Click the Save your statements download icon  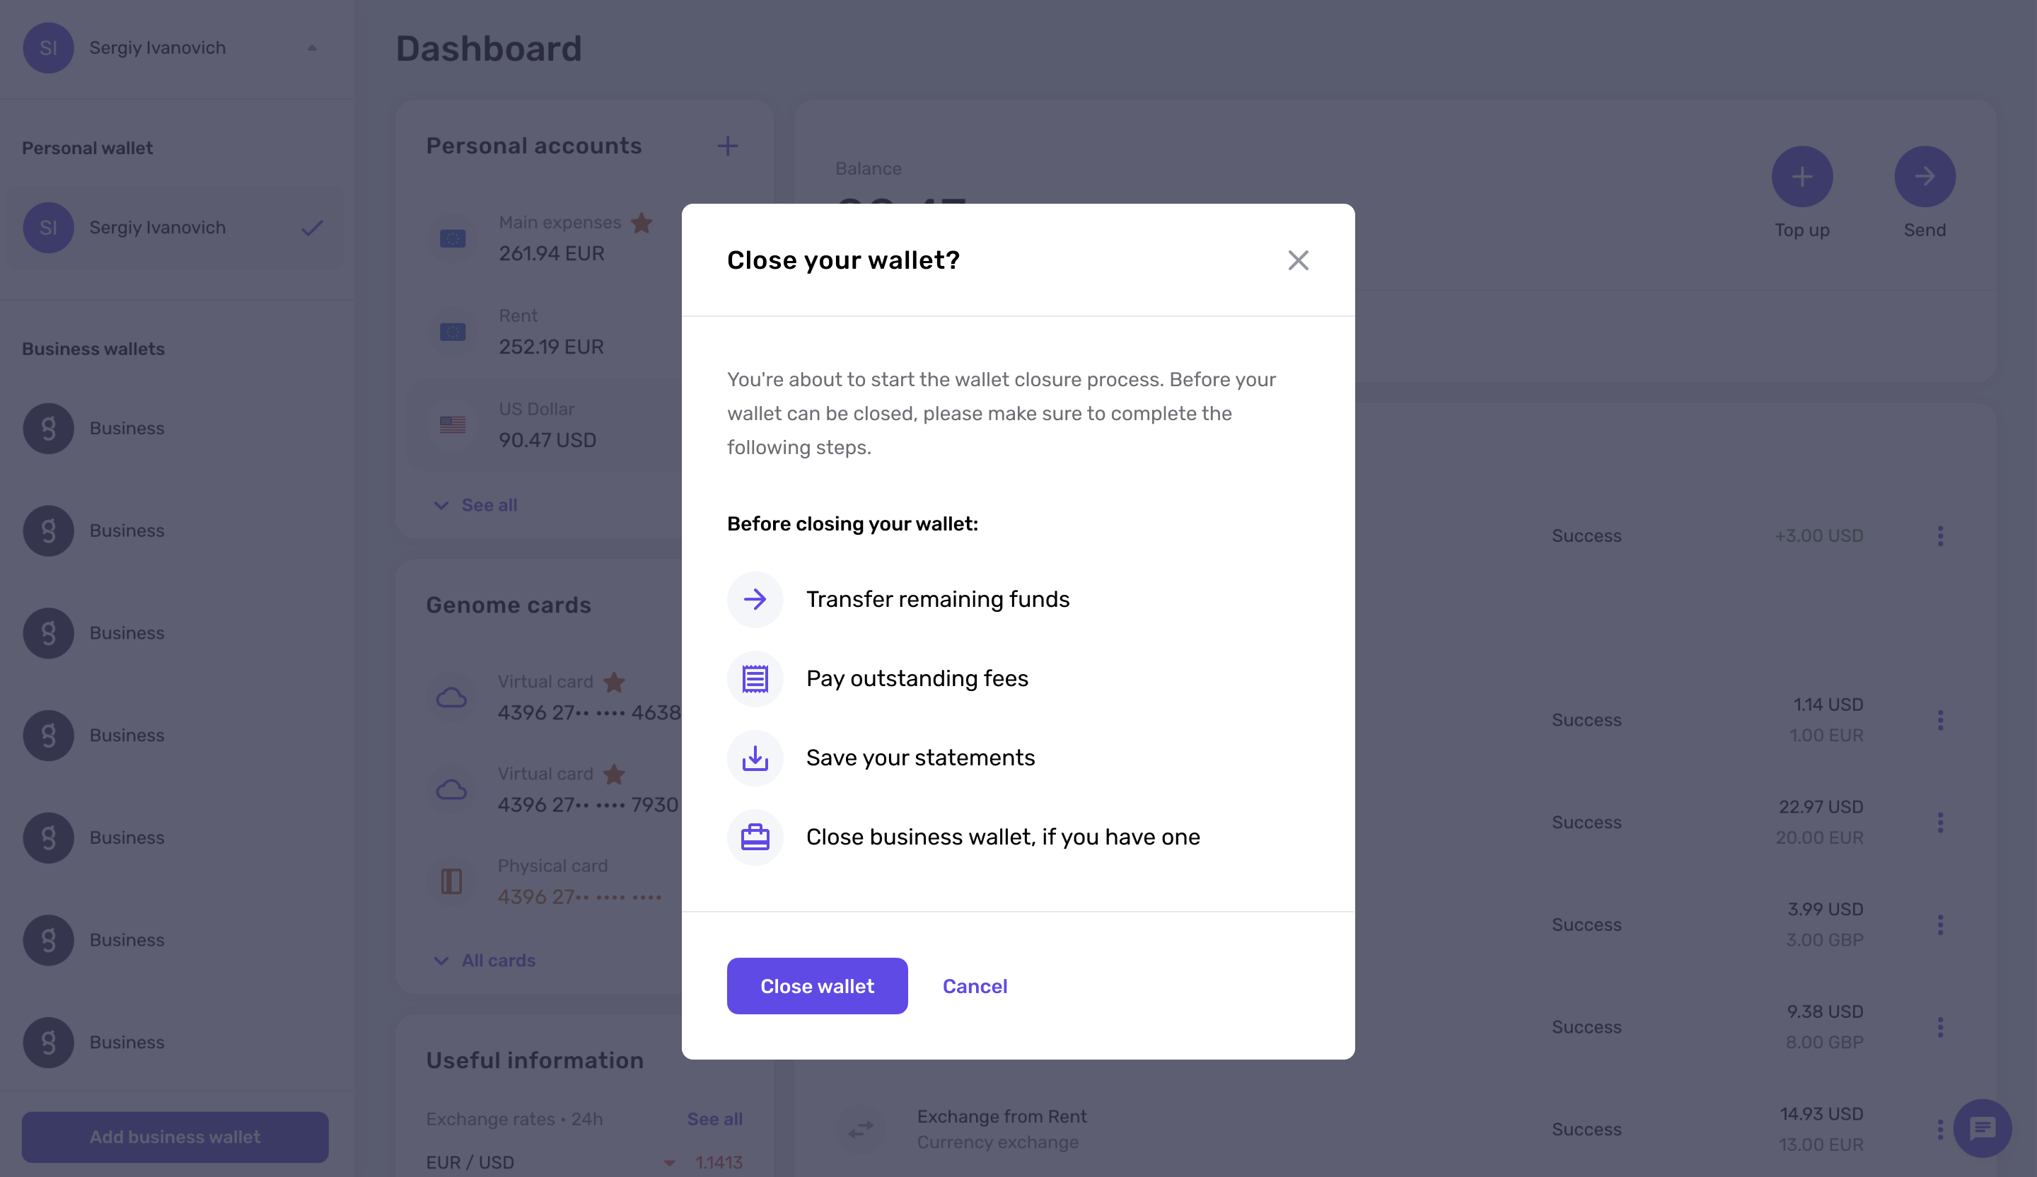click(755, 758)
